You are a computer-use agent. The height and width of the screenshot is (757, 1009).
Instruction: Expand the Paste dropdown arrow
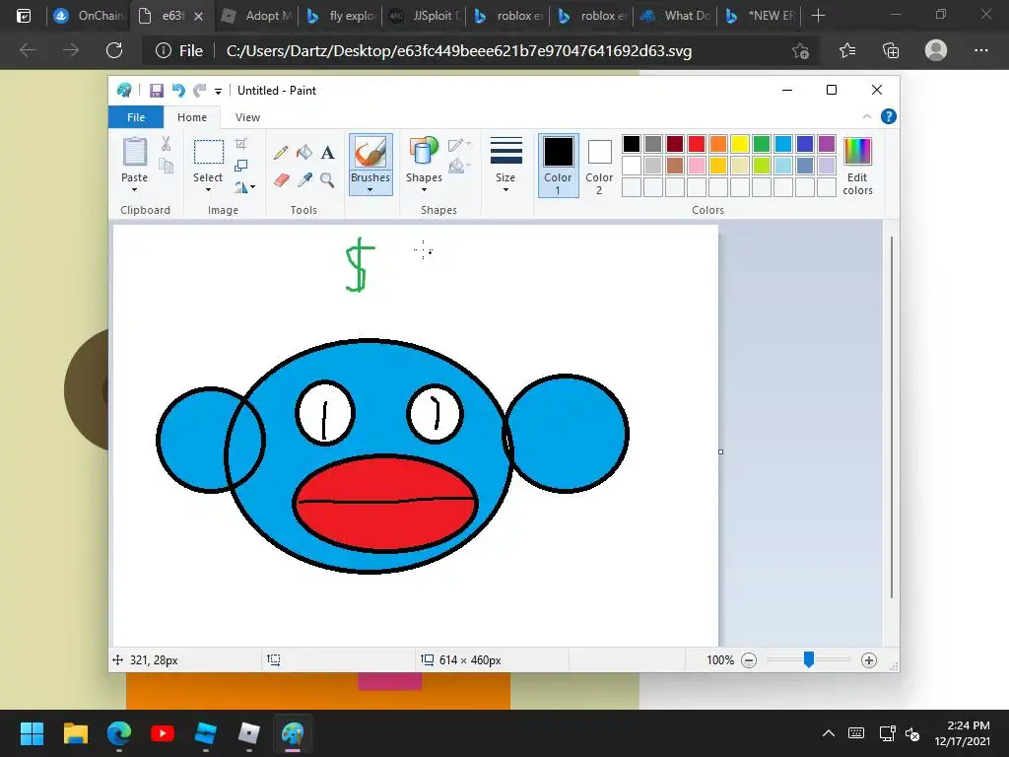point(134,190)
